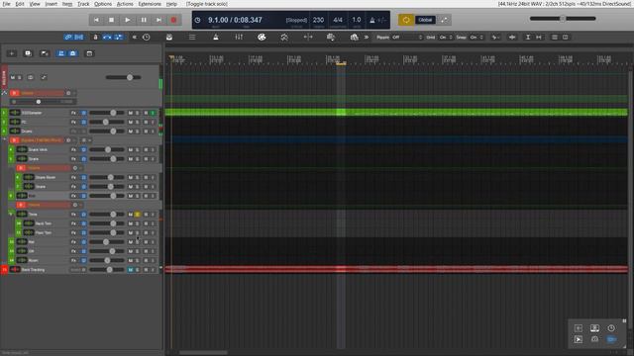Click the calendar icon in track panel header
The height and width of the screenshot is (356, 634).
click(x=89, y=53)
